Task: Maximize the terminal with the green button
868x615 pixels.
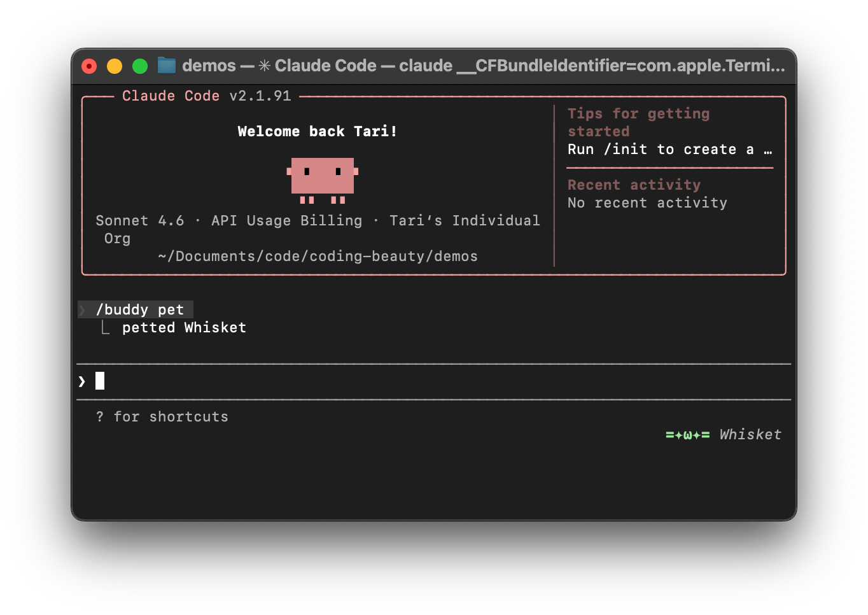Action: click(x=140, y=66)
